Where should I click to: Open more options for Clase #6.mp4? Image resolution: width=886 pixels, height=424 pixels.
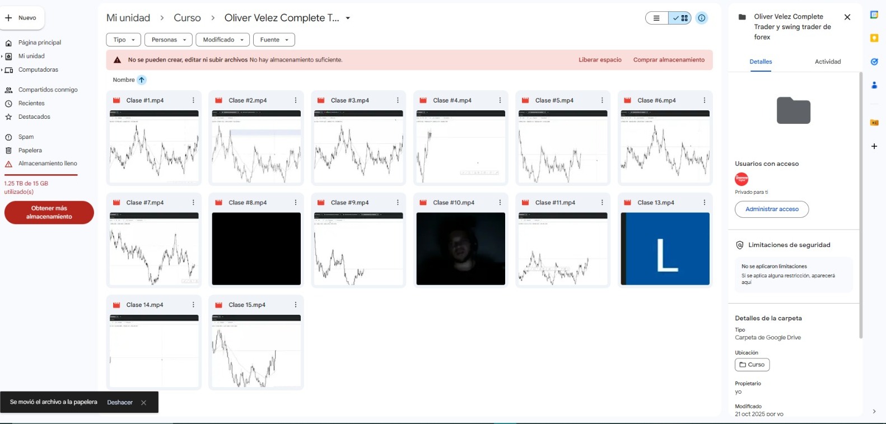705,100
